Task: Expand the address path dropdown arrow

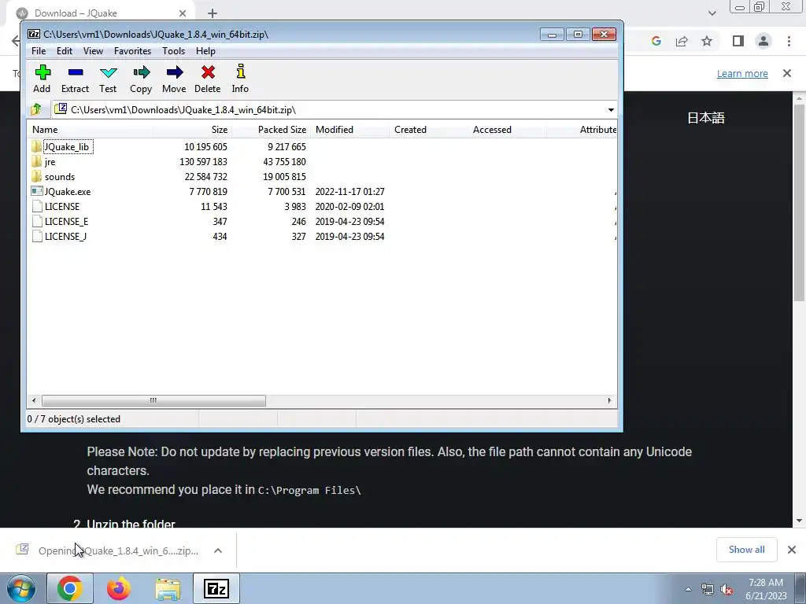Action: click(x=611, y=109)
